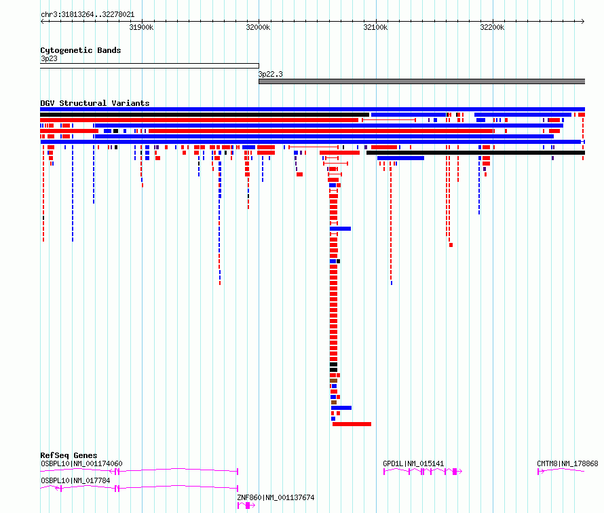
Task: Click the GPD1L|NM_015141 gene label
Action: 413,463
